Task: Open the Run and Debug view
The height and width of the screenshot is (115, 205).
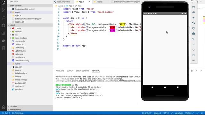Action: 4,25
